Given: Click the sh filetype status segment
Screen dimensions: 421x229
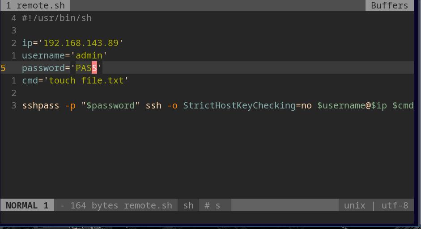Looking at the screenshot, I should point(188,205).
